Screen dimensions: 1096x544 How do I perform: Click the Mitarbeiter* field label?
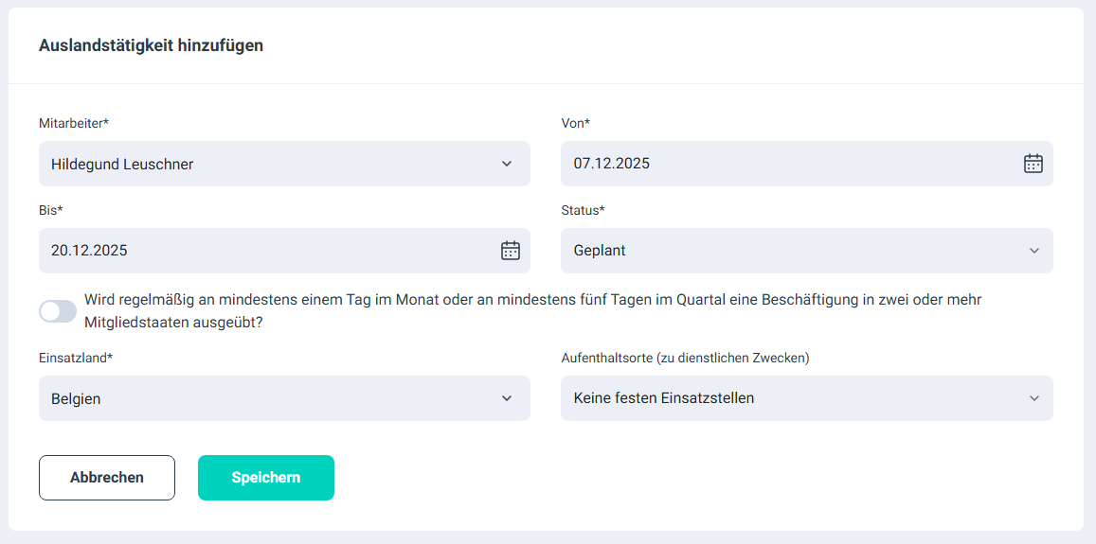(x=74, y=123)
